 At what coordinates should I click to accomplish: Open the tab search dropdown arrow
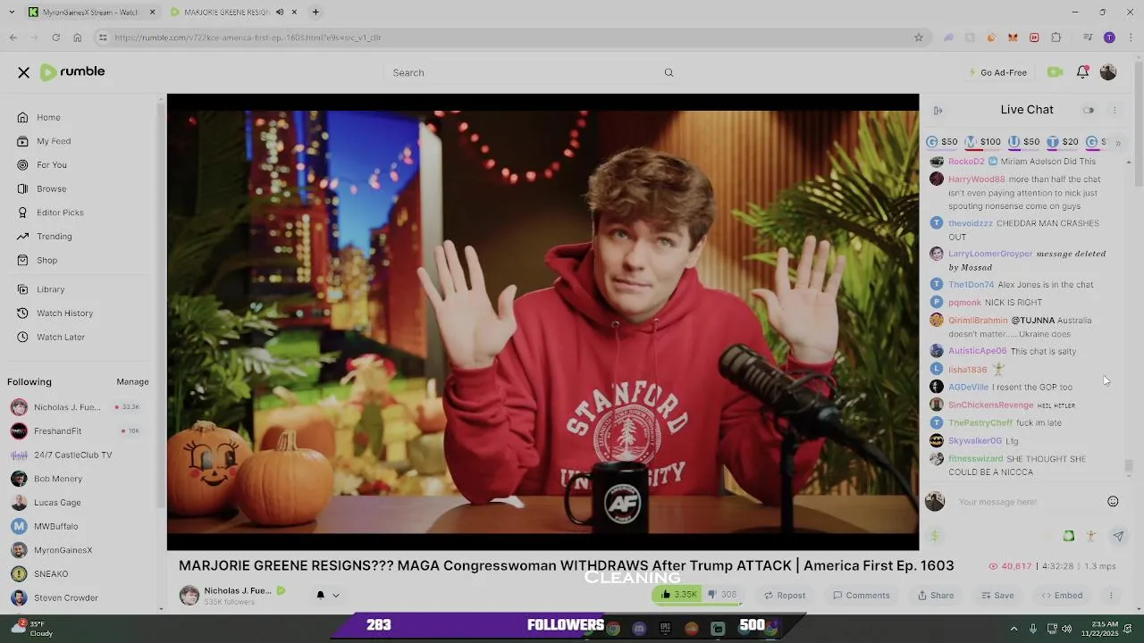[12, 13]
